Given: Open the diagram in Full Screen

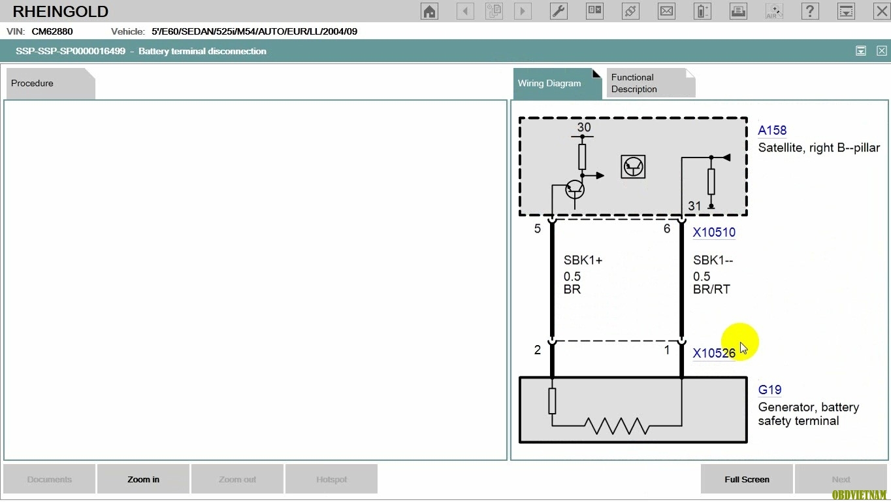Looking at the screenshot, I should point(747,479).
